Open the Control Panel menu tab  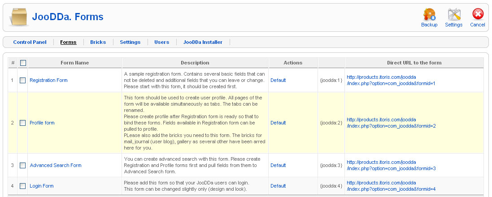[x=30, y=42]
